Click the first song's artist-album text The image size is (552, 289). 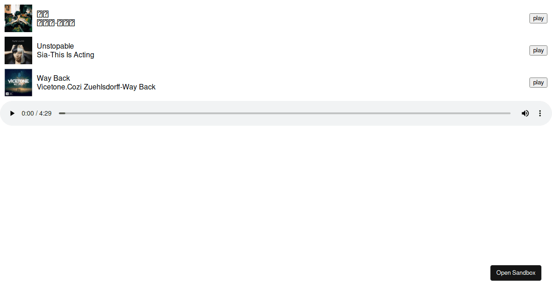click(x=56, y=22)
